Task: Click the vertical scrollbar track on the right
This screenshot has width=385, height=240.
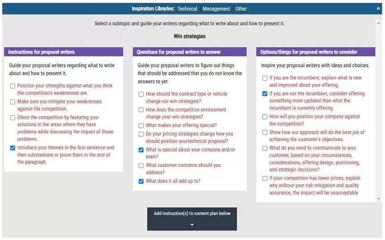Action: (379, 109)
